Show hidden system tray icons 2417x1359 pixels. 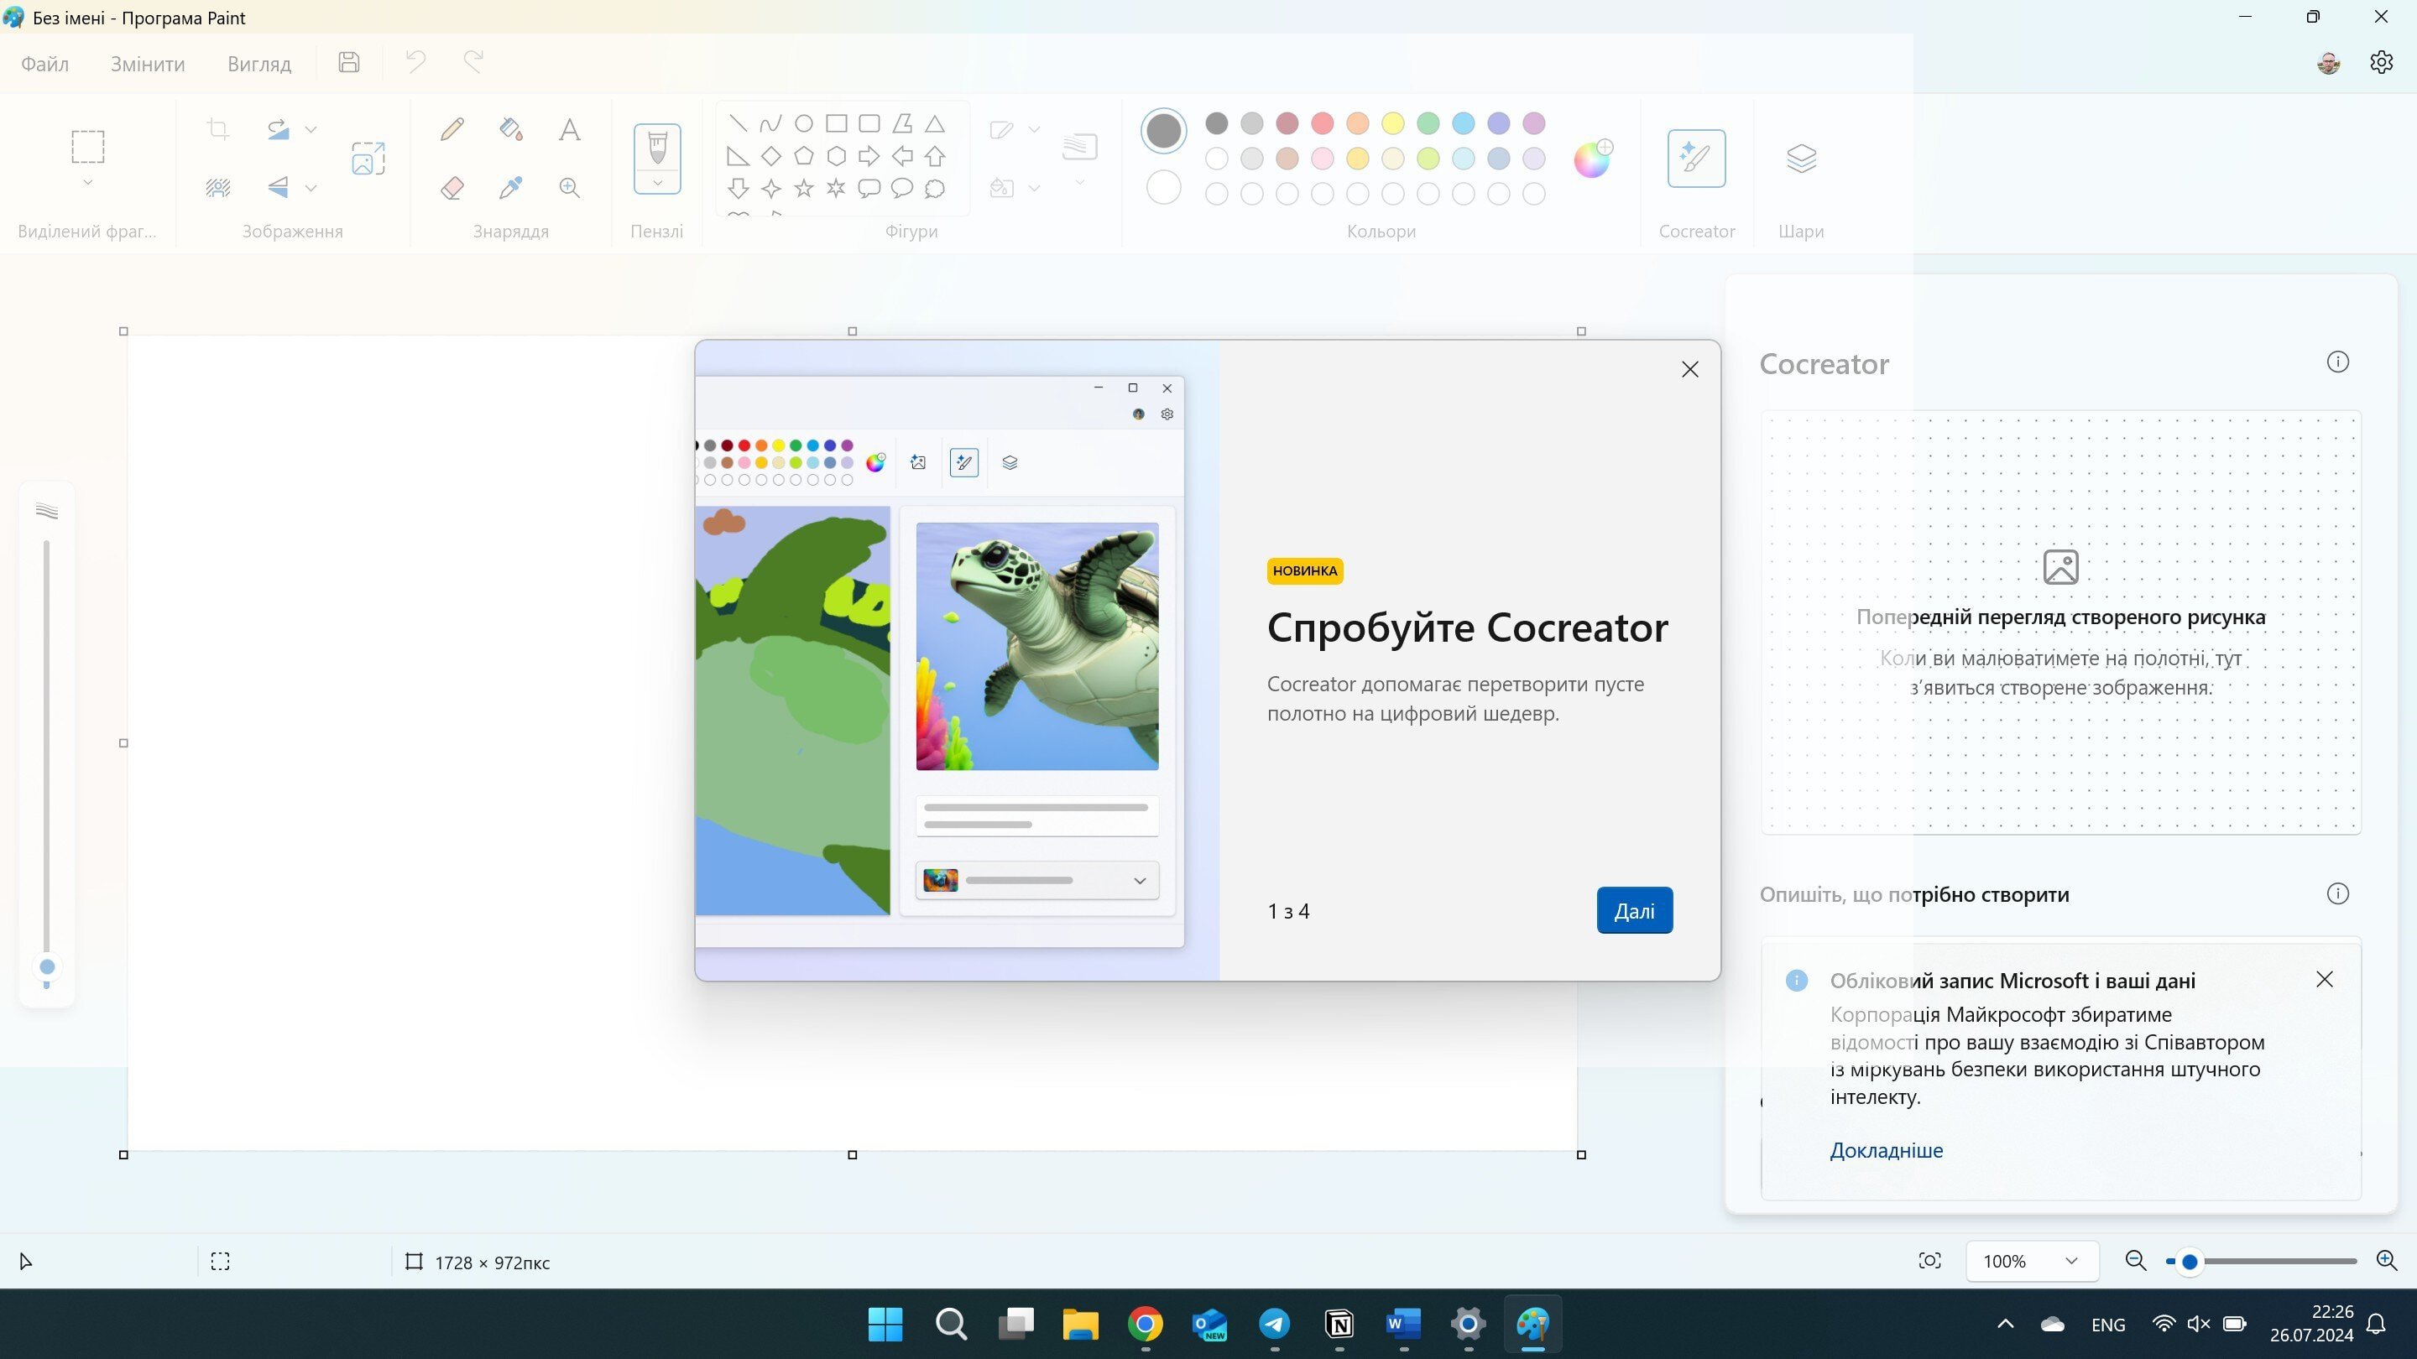(2005, 1325)
